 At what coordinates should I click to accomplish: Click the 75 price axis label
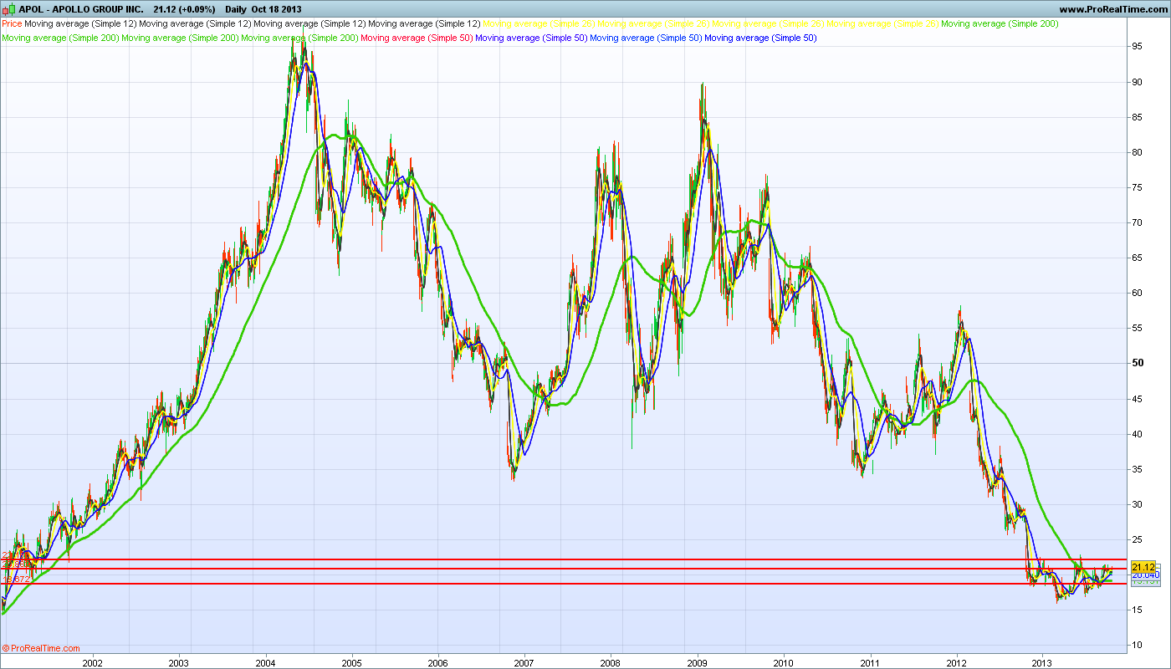point(1138,187)
